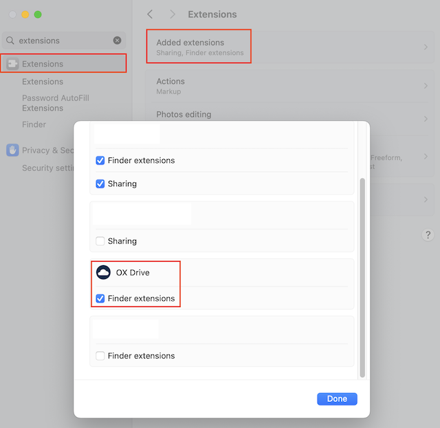Uncheck the checked Sharing checkbox
This screenshot has width=440, height=428.
(100, 183)
